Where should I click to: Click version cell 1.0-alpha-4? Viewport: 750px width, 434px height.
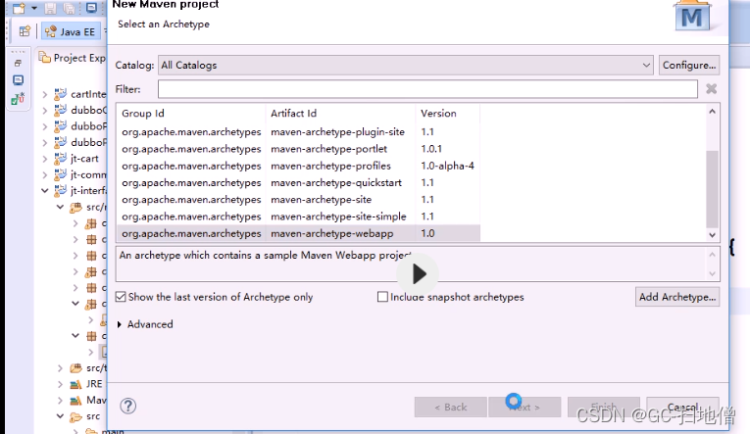pos(447,166)
